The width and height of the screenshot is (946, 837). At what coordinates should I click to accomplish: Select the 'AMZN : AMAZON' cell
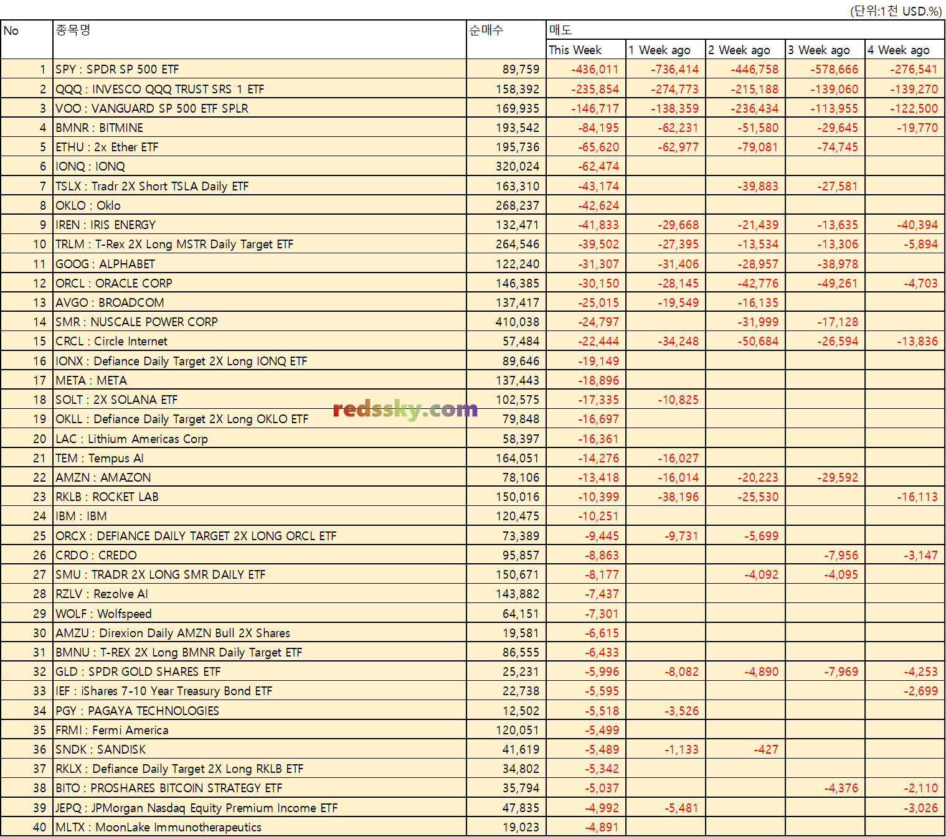(260, 477)
